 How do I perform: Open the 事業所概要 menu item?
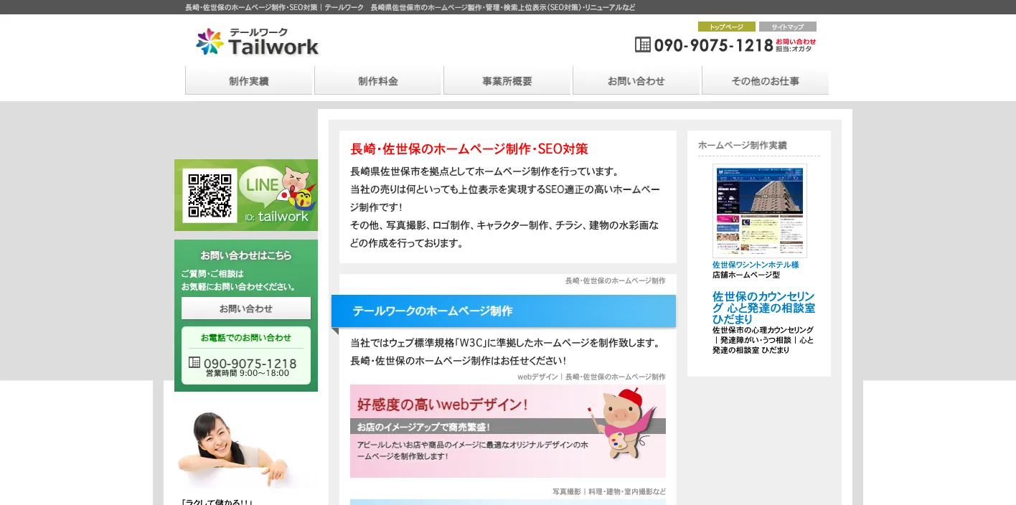coord(507,81)
